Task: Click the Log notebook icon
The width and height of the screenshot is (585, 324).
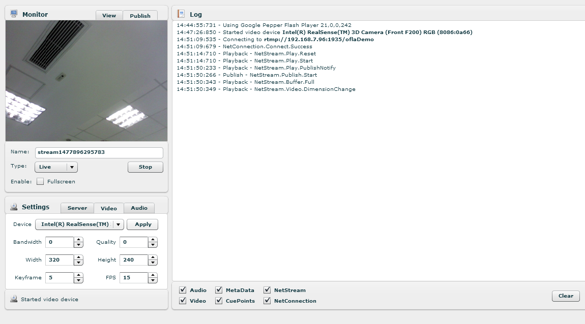Action: 181,14
